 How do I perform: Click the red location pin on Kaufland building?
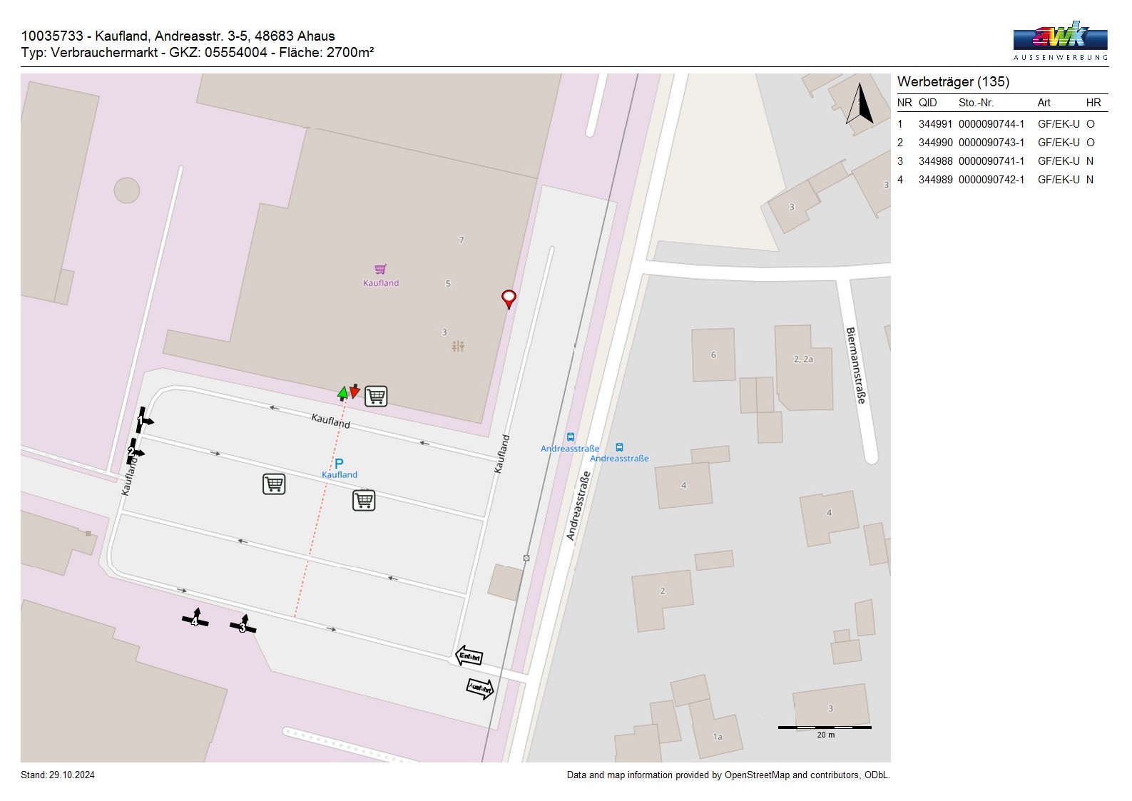tap(509, 298)
